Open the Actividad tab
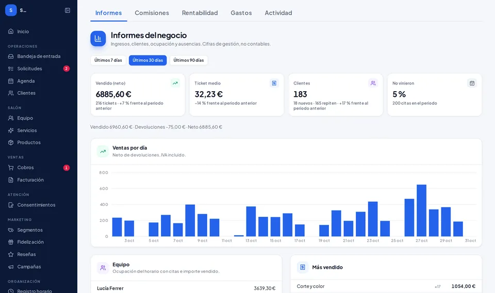Viewport: 495px width, 293px height. 278,13
